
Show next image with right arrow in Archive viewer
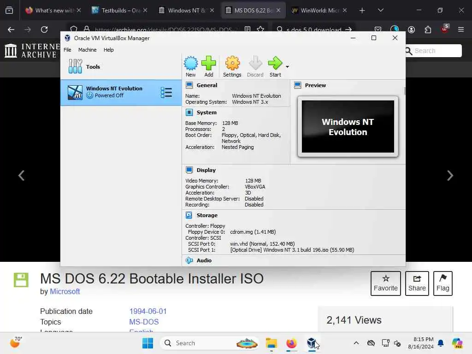450,176
